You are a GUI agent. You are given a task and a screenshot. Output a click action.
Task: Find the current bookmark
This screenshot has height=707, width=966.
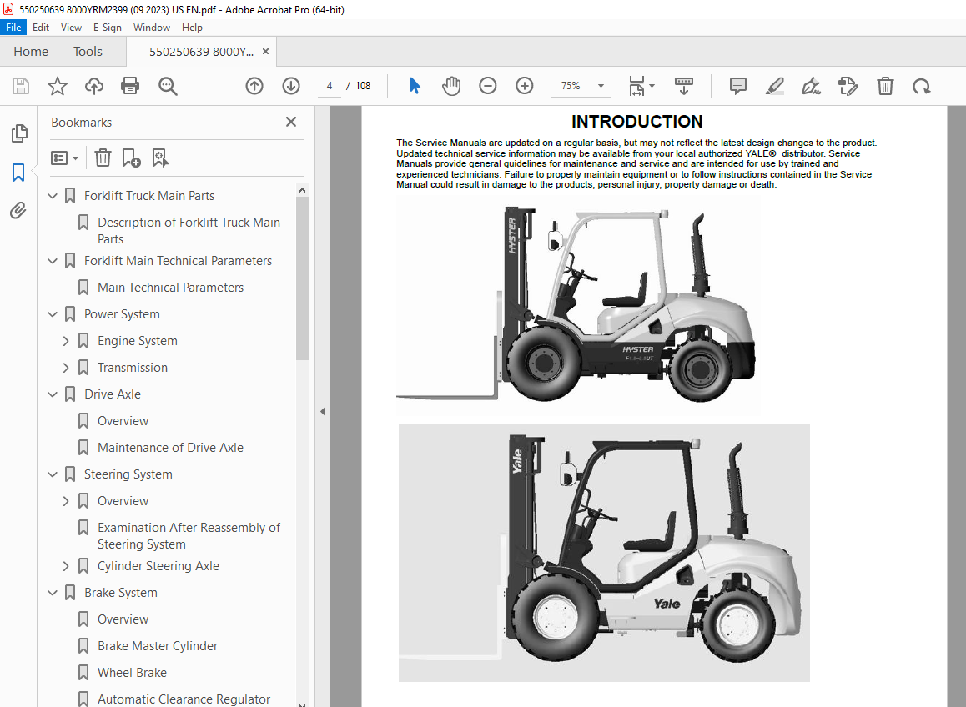pos(160,158)
